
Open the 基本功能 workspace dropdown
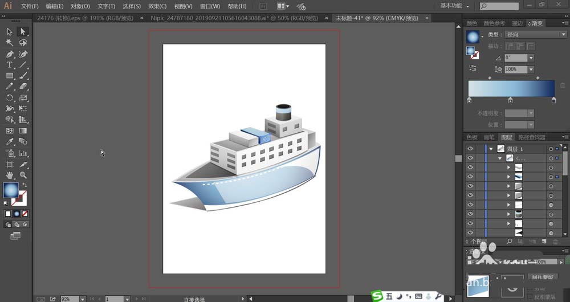tap(455, 6)
